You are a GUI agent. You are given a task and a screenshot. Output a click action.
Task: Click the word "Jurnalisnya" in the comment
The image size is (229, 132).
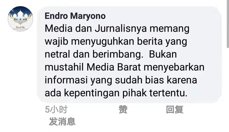(x=121, y=29)
